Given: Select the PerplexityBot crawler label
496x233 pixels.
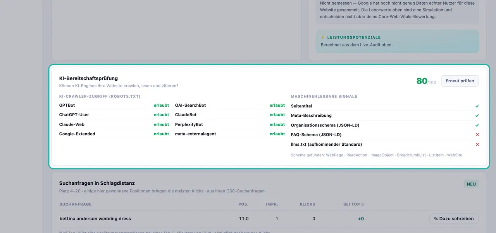Looking at the screenshot, I should [x=189, y=124].
